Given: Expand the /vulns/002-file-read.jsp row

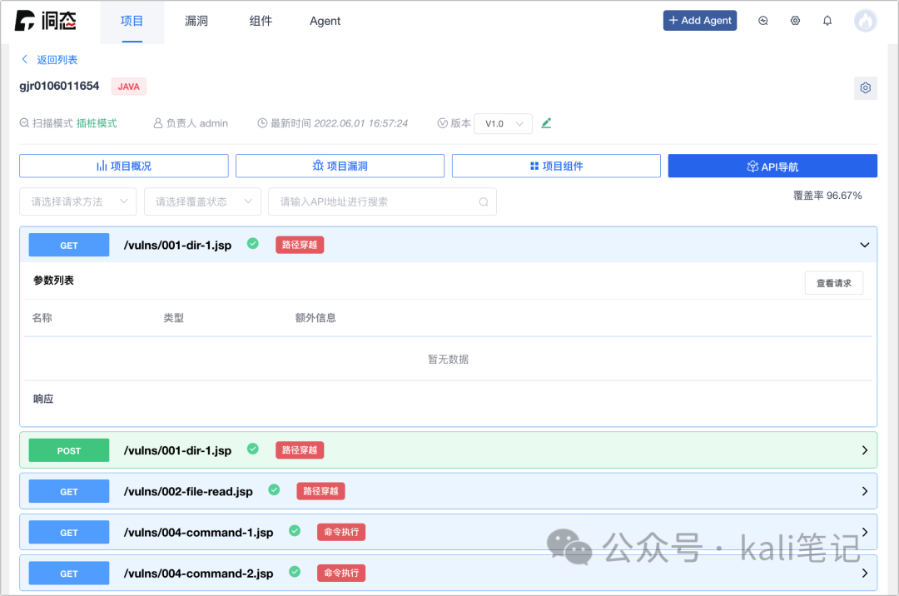Looking at the screenshot, I should (865, 492).
